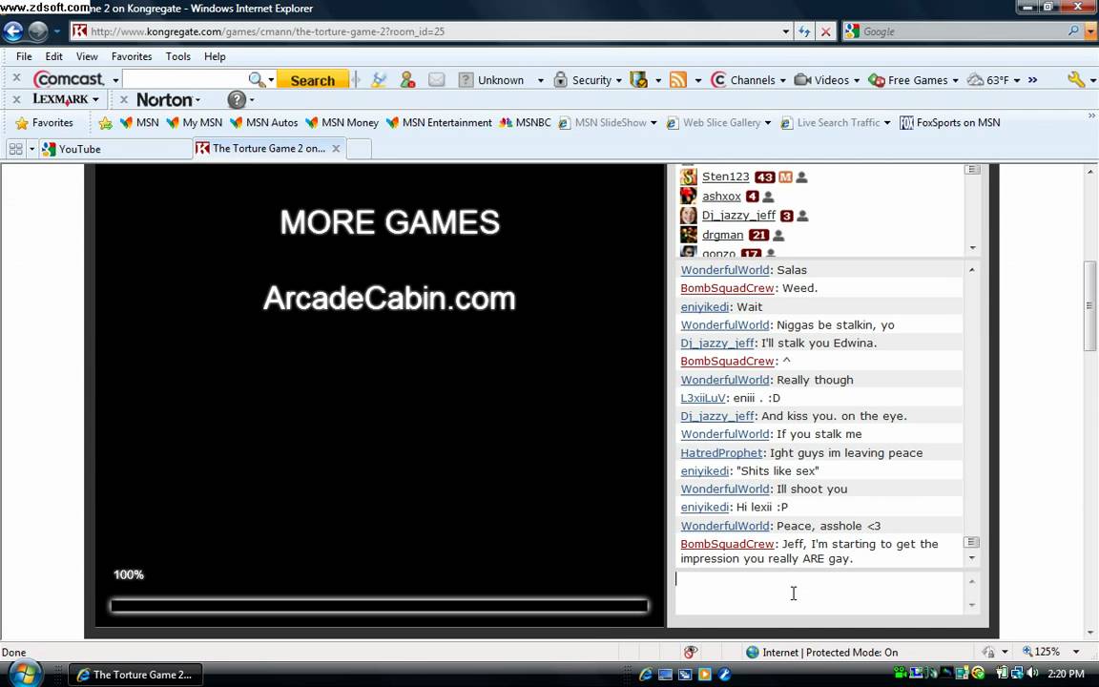This screenshot has width=1099, height=687.
Task: Switch to the YouTube tab
Action: tap(115, 149)
